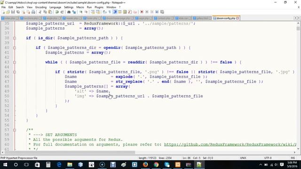
Task: Click the tab bar left scroll arrow
Action: coord(295,18)
